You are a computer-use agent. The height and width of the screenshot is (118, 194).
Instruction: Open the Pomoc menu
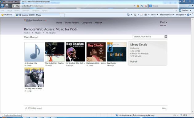(x=45, y=11)
